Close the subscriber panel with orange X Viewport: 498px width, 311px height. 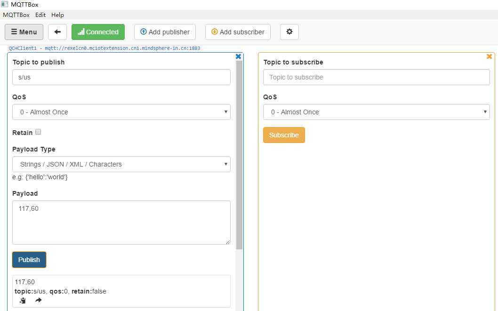click(x=489, y=56)
